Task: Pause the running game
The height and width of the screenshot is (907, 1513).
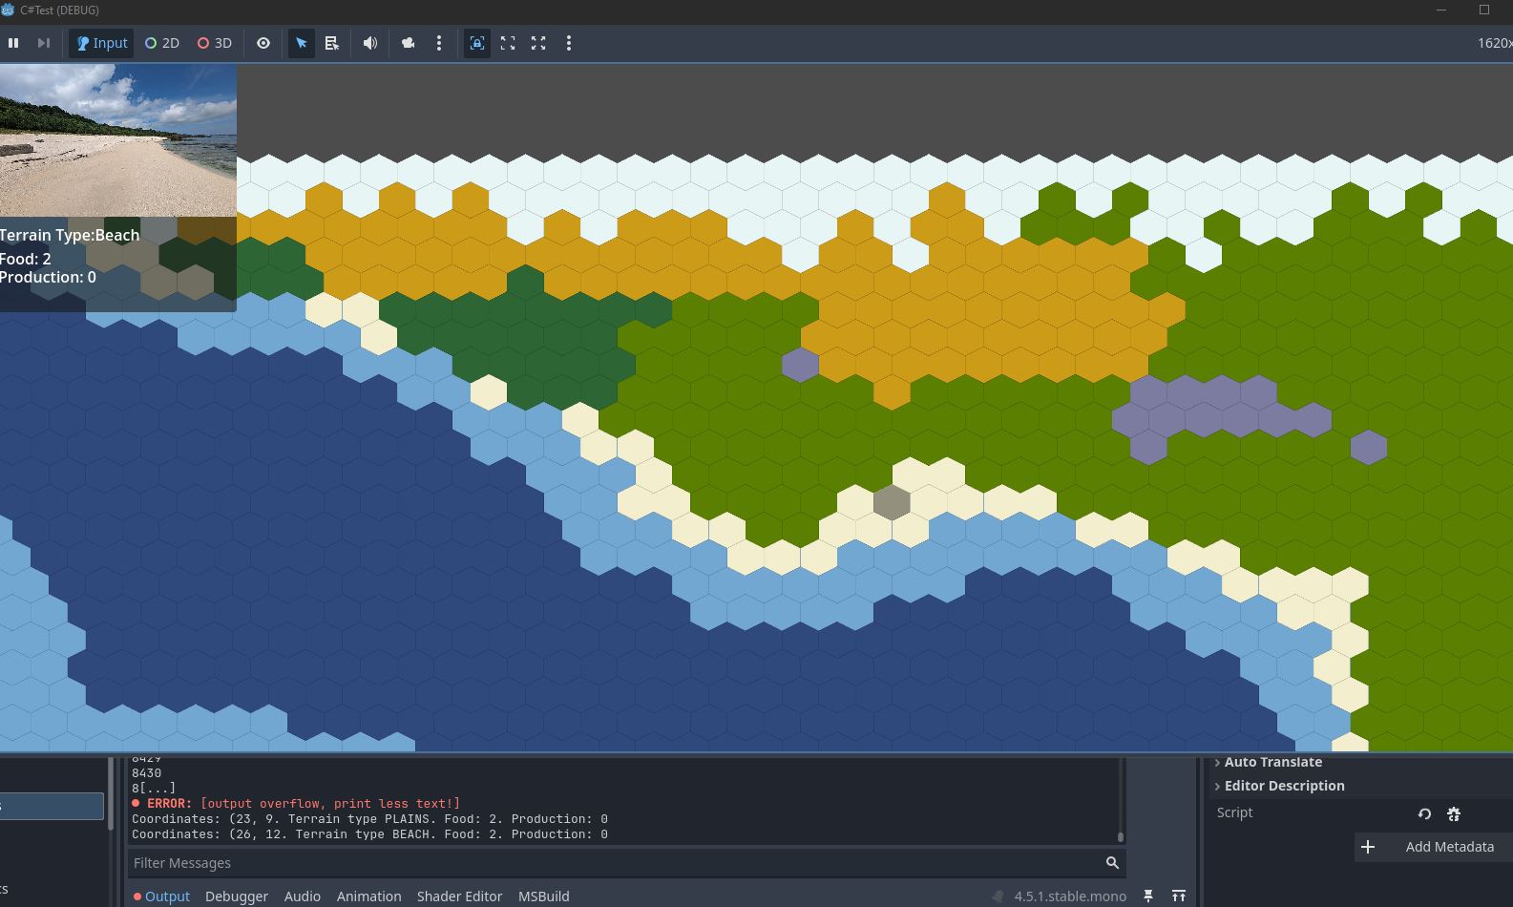Action: tap(13, 43)
